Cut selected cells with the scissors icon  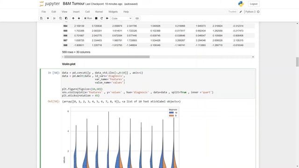[x=55, y=18]
